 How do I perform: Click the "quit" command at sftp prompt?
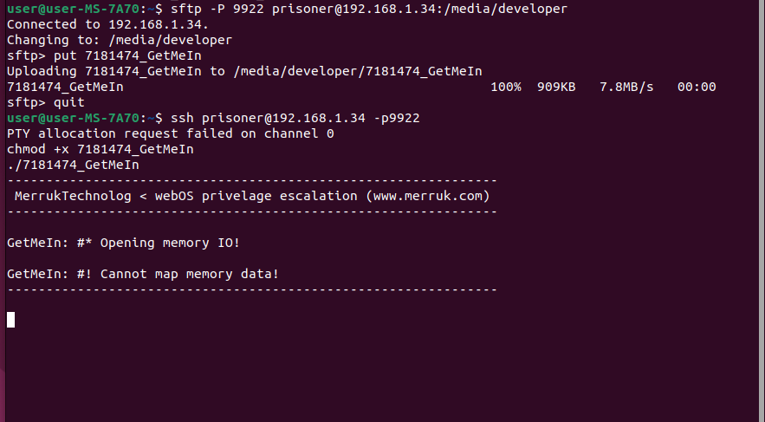click(69, 102)
